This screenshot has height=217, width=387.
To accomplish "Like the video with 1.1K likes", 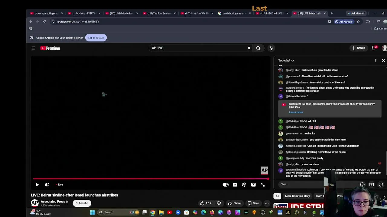I will [x=205, y=203].
